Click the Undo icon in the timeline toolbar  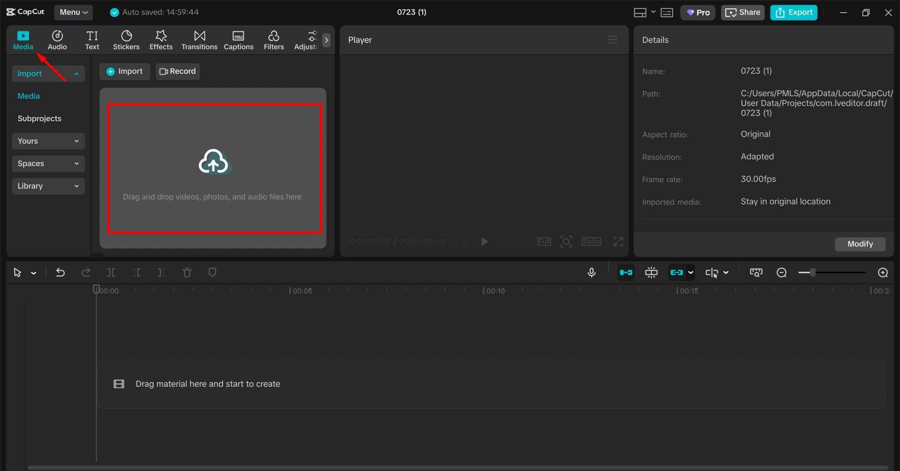click(60, 272)
